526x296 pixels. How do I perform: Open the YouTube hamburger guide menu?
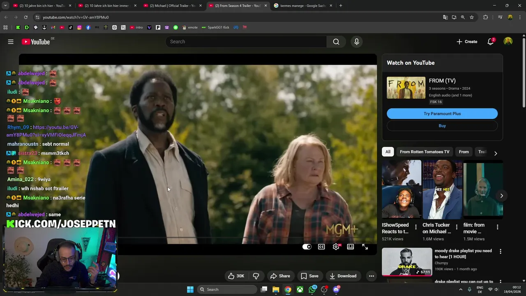(x=11, y=42)
